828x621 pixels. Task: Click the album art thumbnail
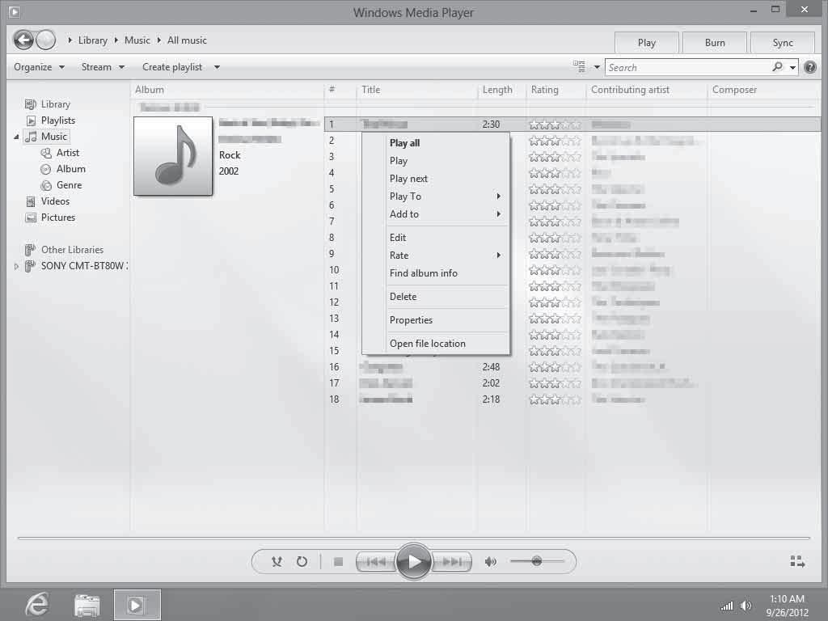click(173, 156)
